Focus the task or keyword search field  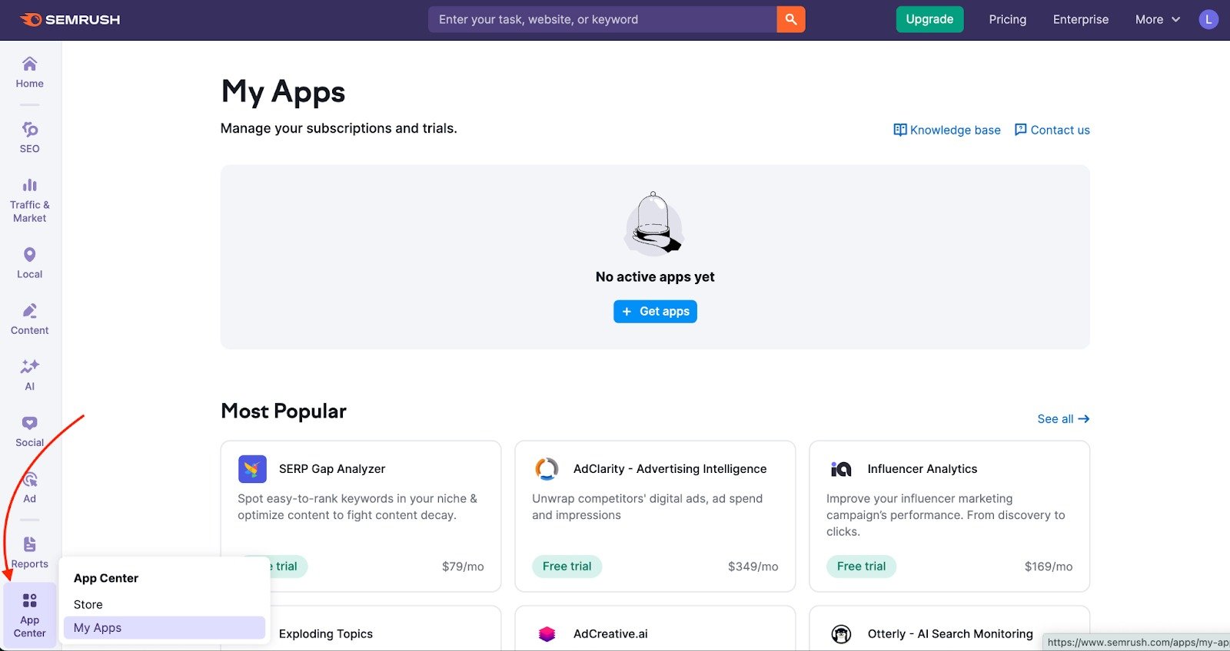(602, 19)
